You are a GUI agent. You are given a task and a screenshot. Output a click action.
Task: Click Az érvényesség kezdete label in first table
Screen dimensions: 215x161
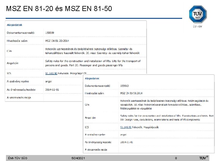(x=21, y=90)
